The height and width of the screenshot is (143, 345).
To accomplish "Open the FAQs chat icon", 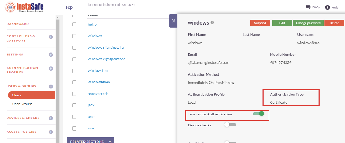I will 308,7.
